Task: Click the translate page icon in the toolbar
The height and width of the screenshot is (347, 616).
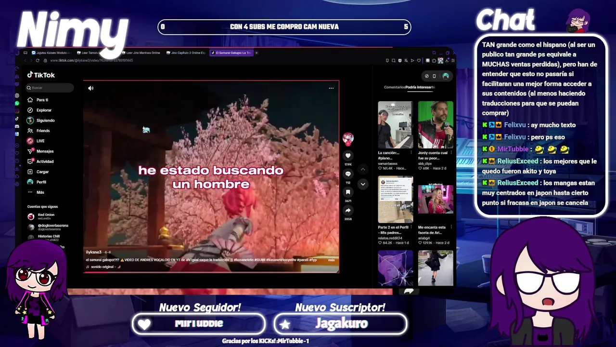Action: [406, 60]
